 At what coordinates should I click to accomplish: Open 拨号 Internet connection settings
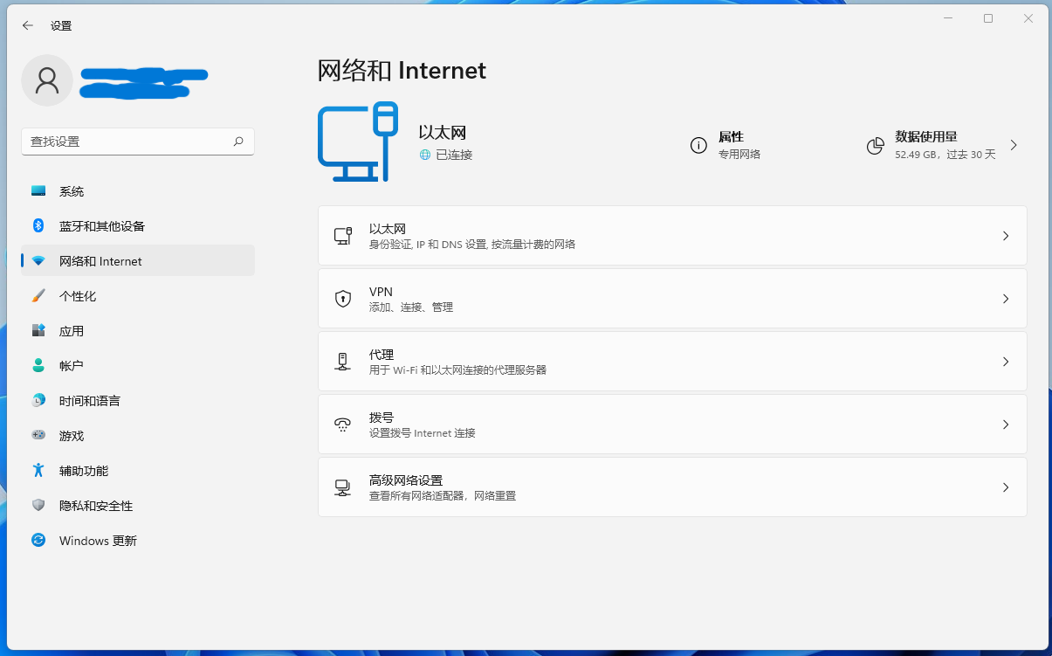(672, 425)
